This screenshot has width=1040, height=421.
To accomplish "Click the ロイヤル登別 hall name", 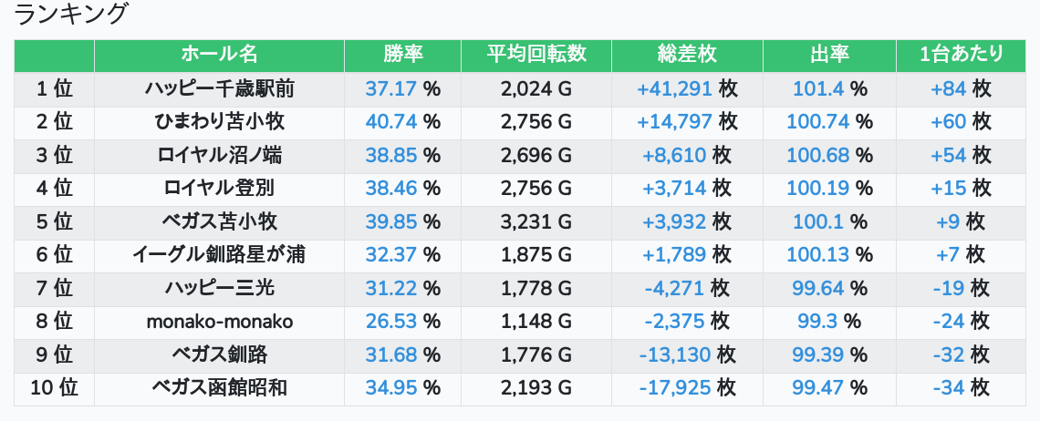I will click(x=219, y=189).
